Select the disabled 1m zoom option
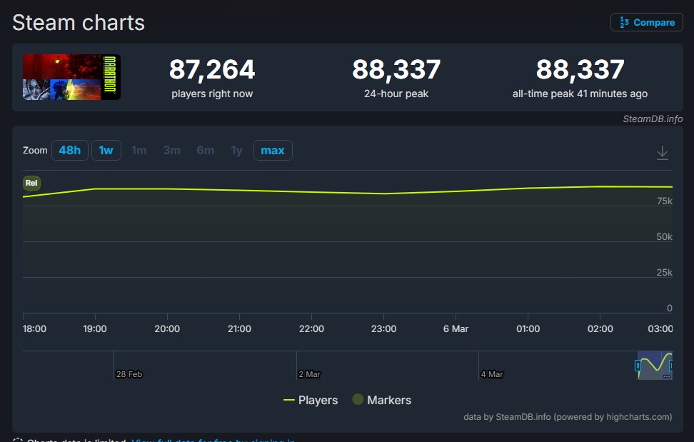 (139, 151)
